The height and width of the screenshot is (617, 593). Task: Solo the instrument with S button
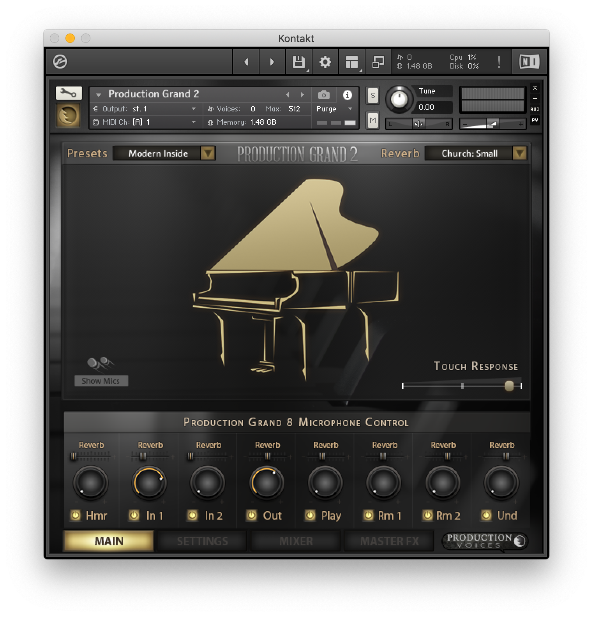click(x=373, y=95)
